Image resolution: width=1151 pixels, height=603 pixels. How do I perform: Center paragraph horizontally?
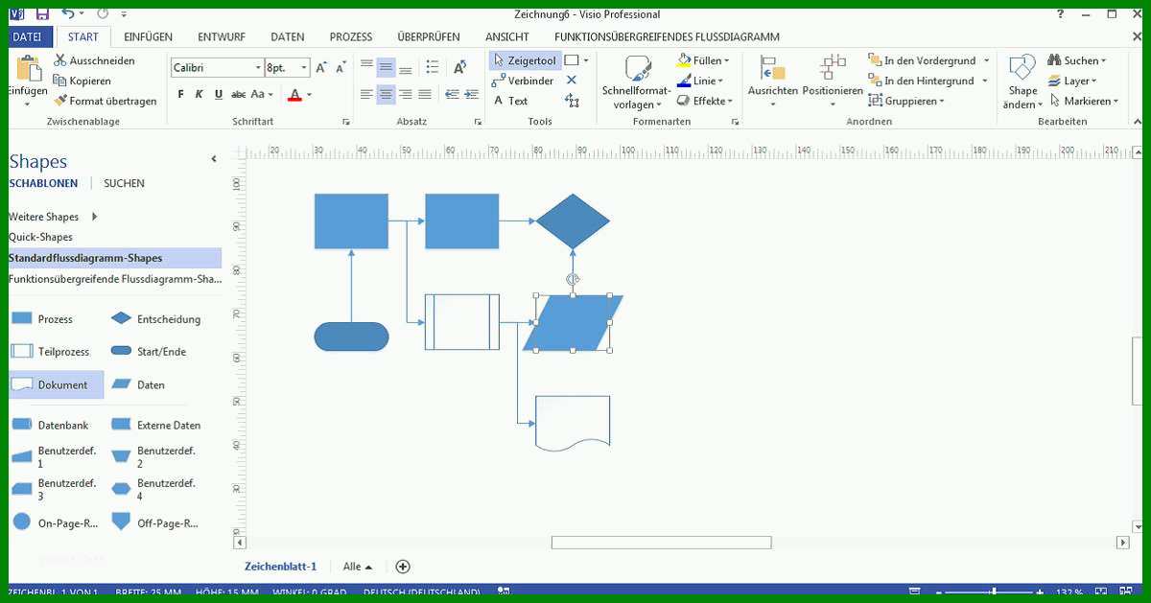pyautogui.click(x=386, y=94)
